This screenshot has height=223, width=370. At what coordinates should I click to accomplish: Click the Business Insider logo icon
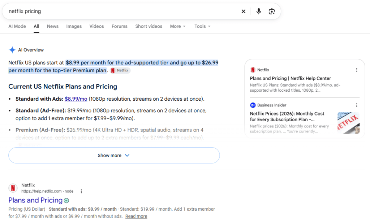pyautogui.click(x=253, y=105)
